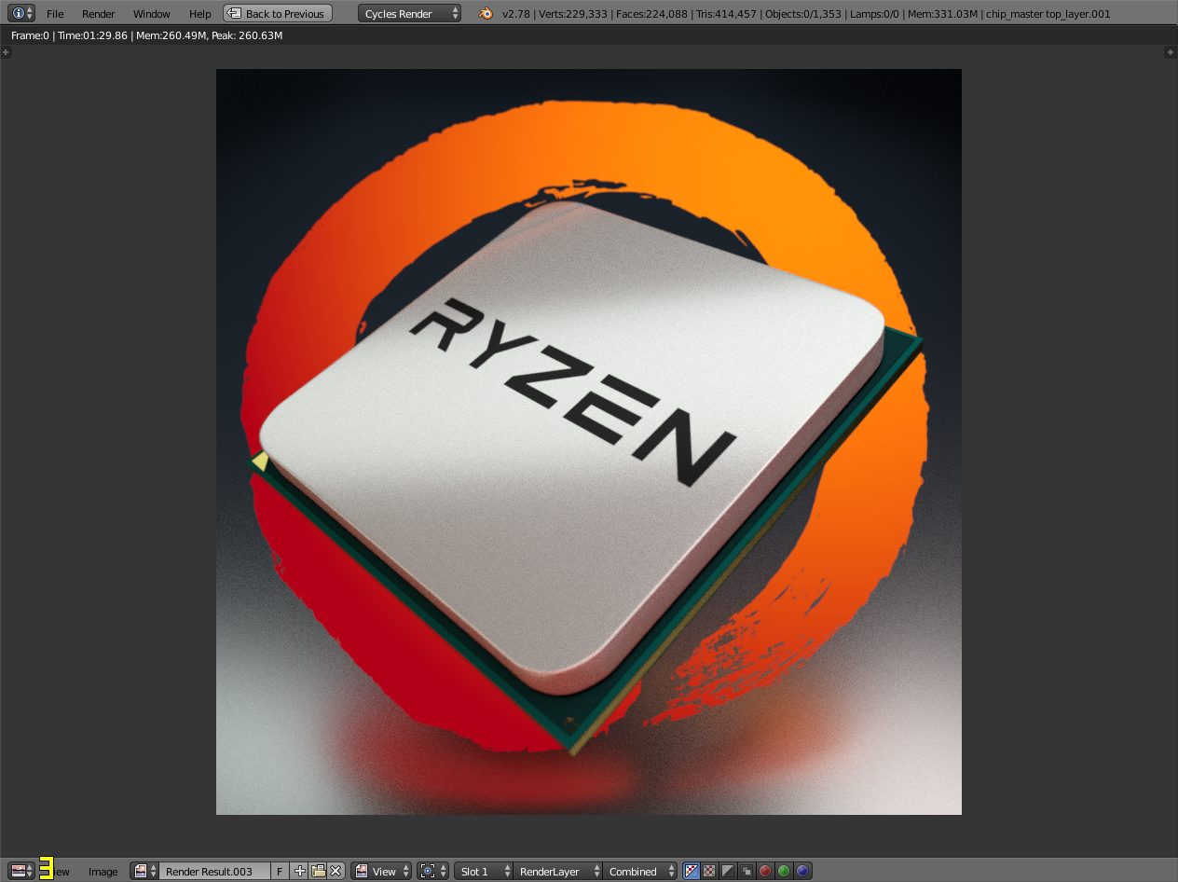Viewport: 1178px width, 882px height.
Task: Click the chip_master top_layer.001 object name
Action: coord(1048,14)
